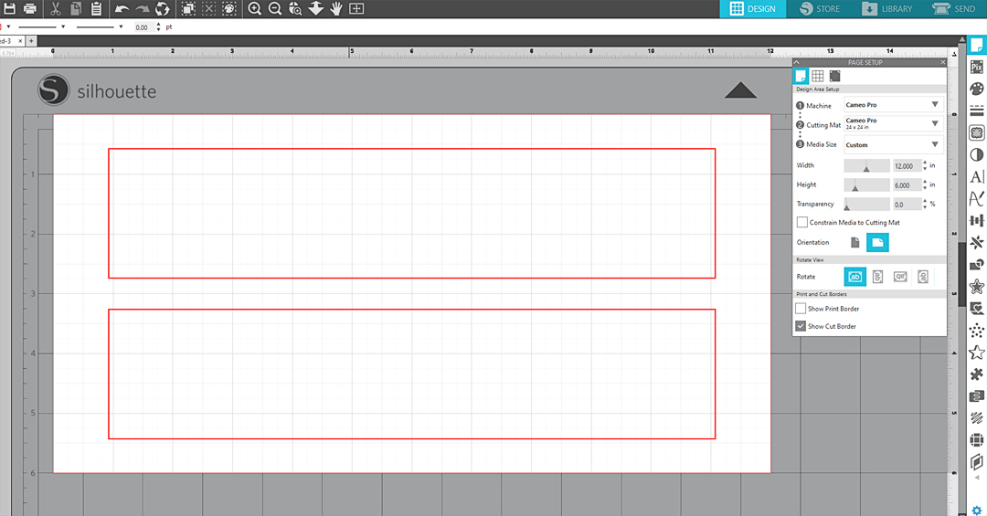Collapse the Page Setup panel chevron

(797, 62)
